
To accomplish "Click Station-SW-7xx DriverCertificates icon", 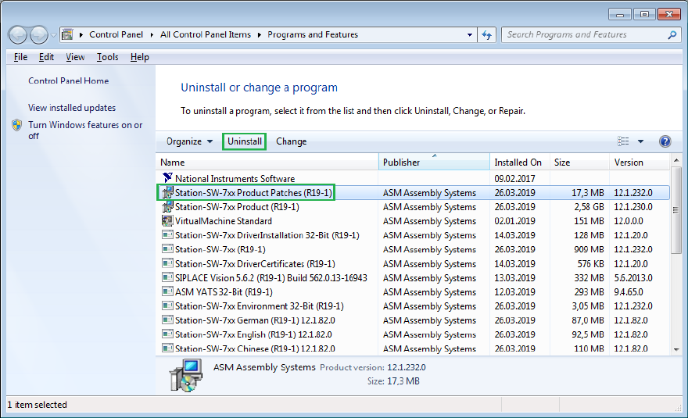I will (167, 263).
